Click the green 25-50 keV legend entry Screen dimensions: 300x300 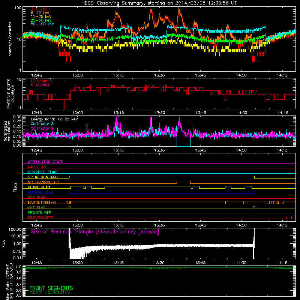click(x=41, y=20)
